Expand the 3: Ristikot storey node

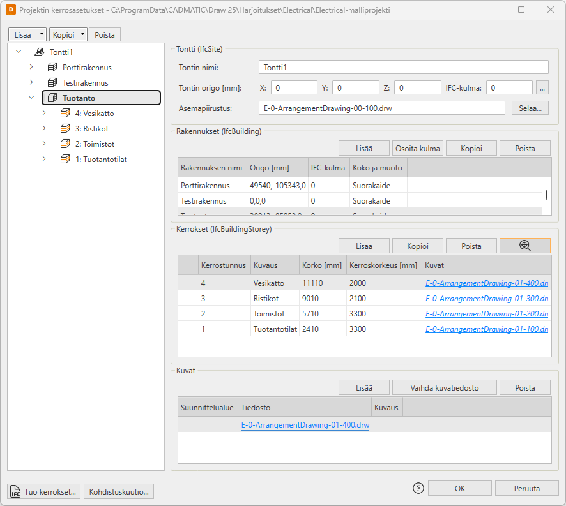(x=44, y=129)
